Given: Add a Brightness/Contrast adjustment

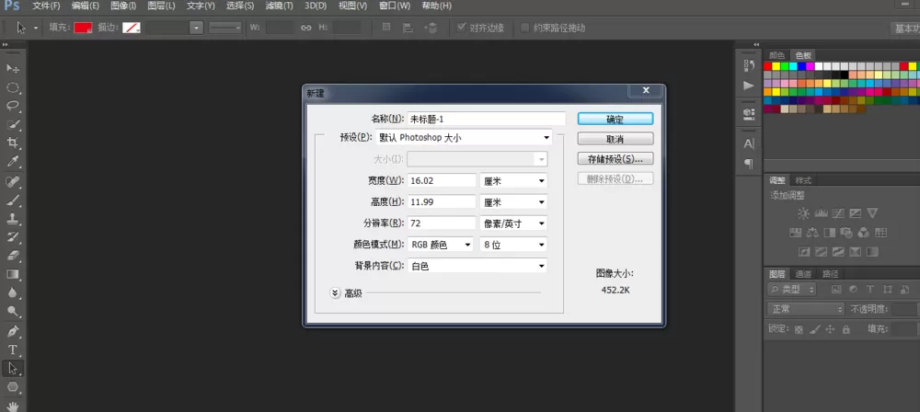Looking at the screenshot, I should click(802, 213).
